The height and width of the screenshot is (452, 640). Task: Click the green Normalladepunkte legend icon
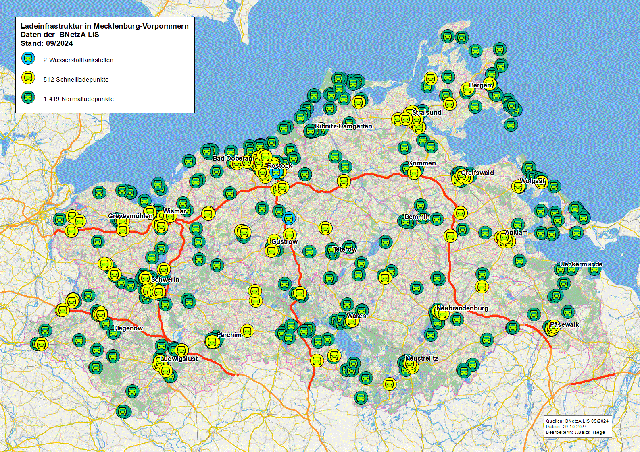[28, 97]
